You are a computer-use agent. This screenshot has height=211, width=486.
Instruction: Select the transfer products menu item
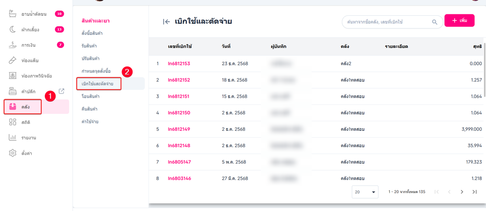pyautogui.click(x=91, y=96)
